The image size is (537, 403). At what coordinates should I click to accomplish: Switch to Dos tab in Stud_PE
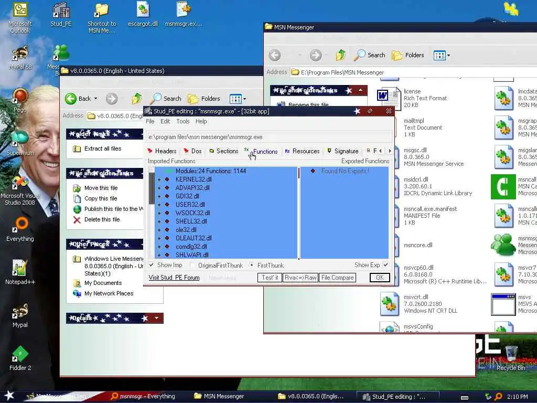[192, 151]
